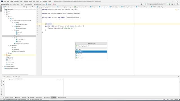Screen dimensions: 180x101
Task: Switch to Authority.java editor tab
Action: (x=114, y=7)
